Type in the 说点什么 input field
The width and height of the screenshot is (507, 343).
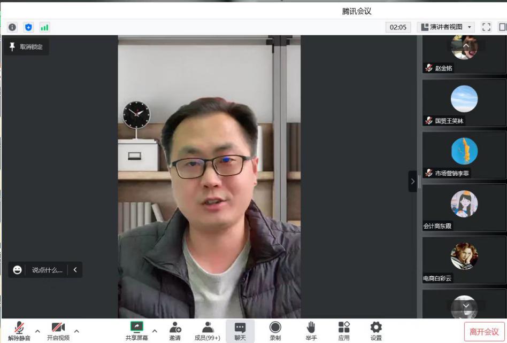pos(47,270)
